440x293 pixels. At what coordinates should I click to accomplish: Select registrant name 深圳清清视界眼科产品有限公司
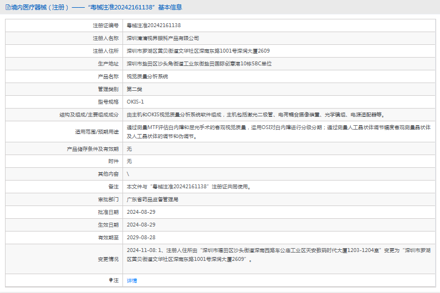163,38
